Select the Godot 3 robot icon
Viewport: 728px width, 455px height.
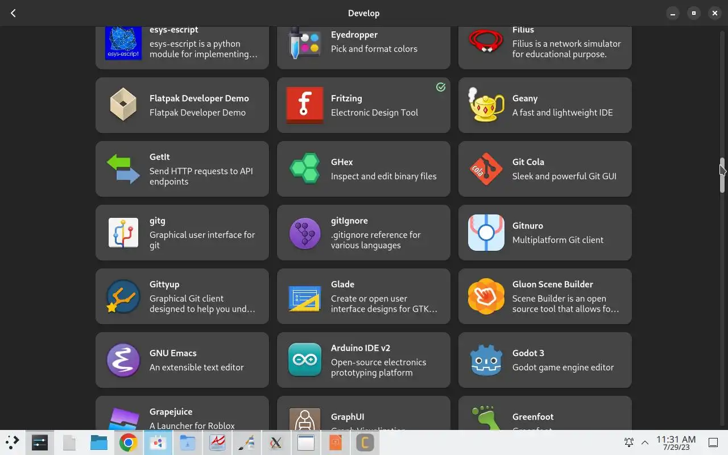pyautogui.click(x=486, y=360)
